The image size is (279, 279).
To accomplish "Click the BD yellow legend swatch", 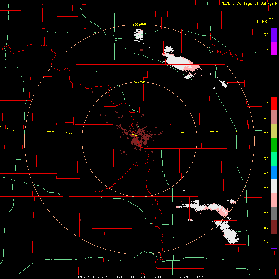I will (x=274, y=131).
